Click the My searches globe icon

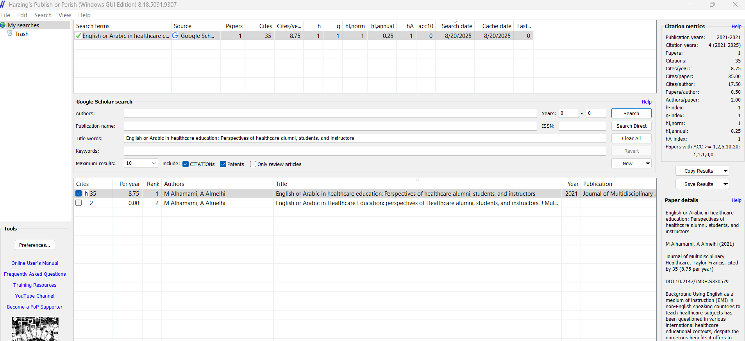click(3, 25)
